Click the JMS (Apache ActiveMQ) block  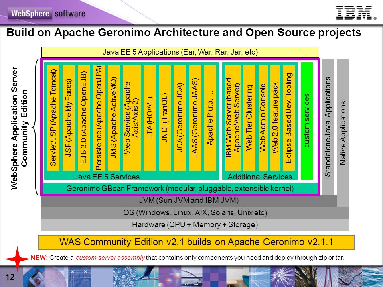point(114,118)
